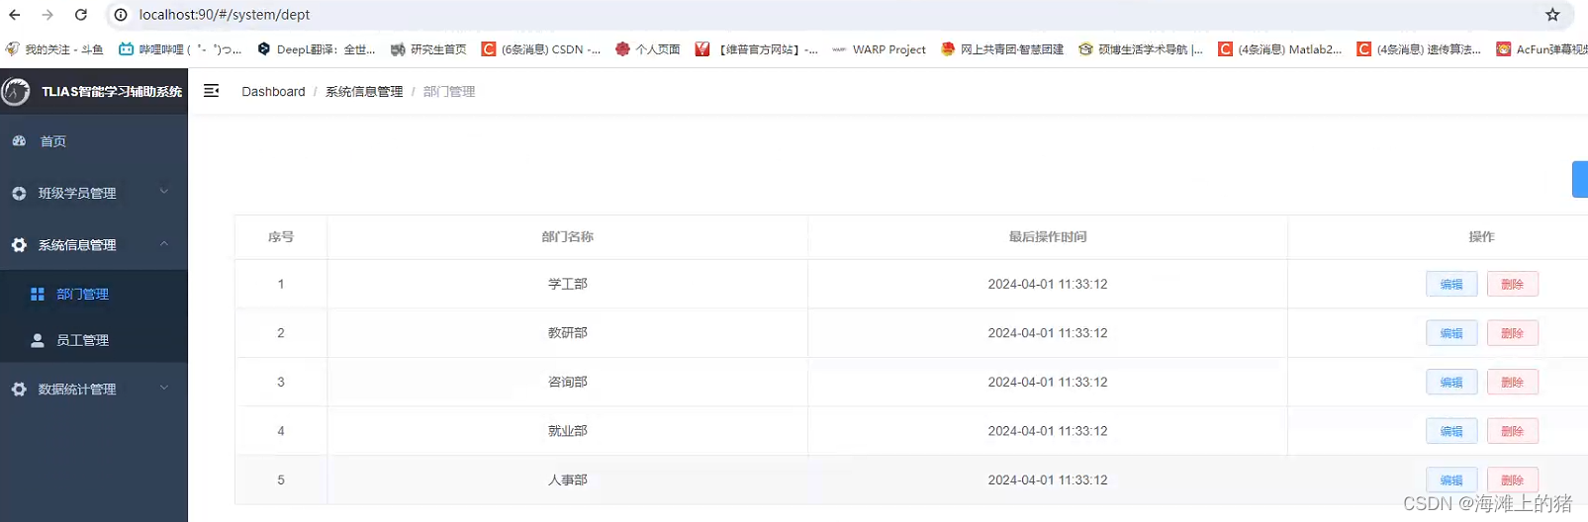Open the 哔哩哔哩 bookmark
Image resolution: width=1588 pixels, height=522 pixels.
[x=180, y=49]
